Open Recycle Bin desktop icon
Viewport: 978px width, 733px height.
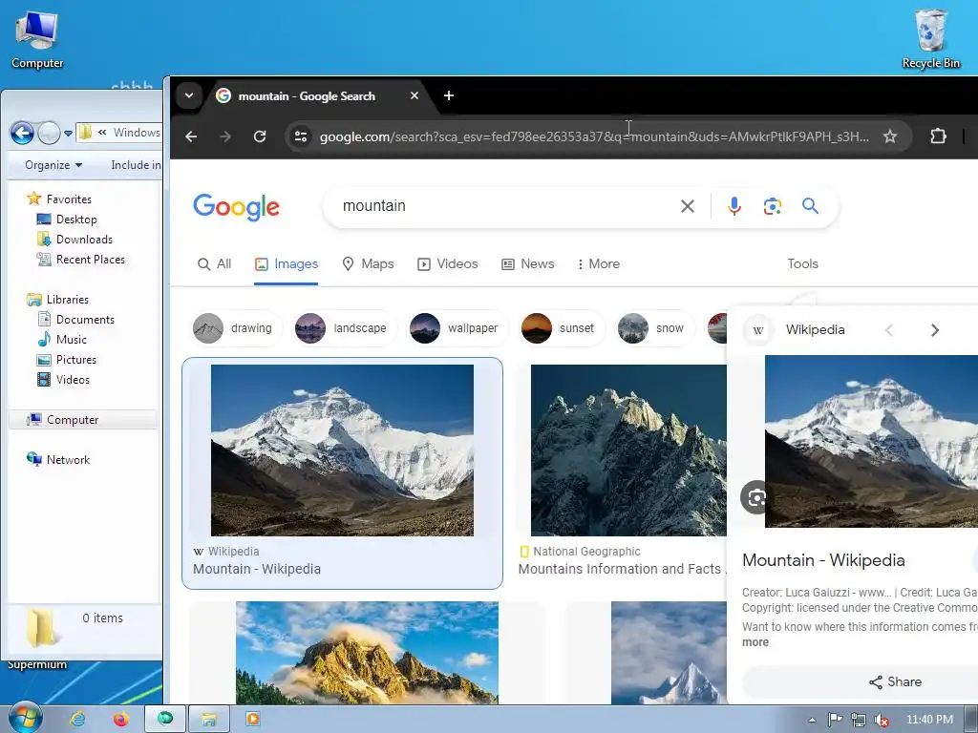[x=930, y=38]
